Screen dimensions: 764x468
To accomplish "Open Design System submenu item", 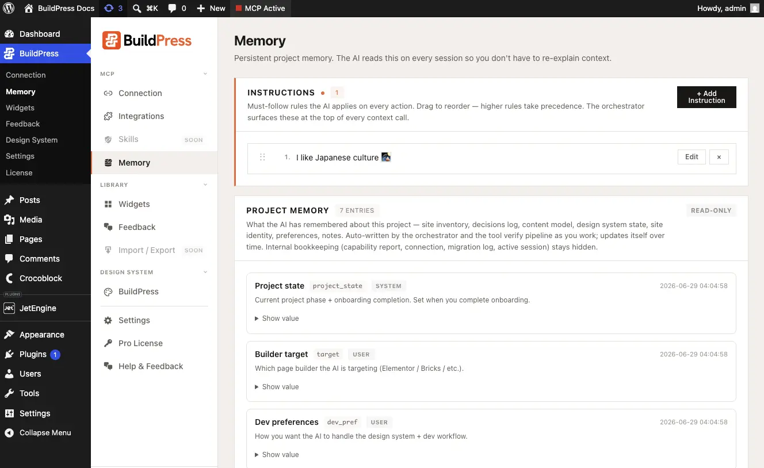I will 32,140.
